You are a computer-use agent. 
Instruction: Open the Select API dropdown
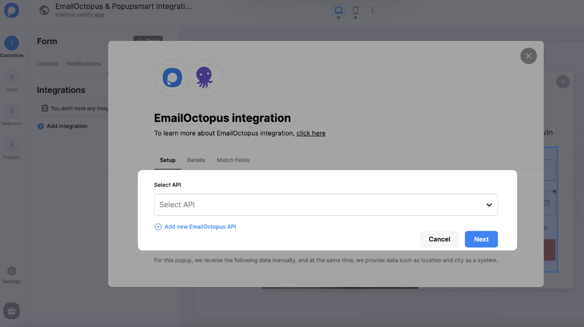[326, 204]
